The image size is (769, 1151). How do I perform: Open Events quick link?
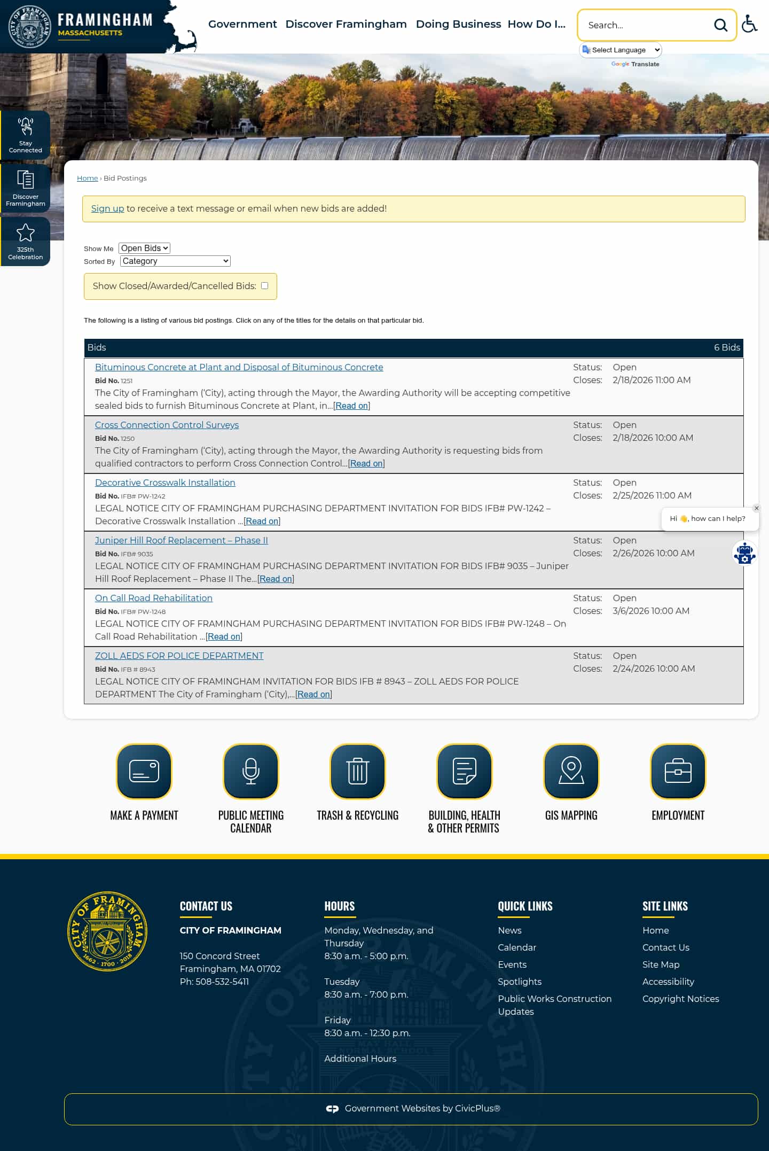pos(512,965)
